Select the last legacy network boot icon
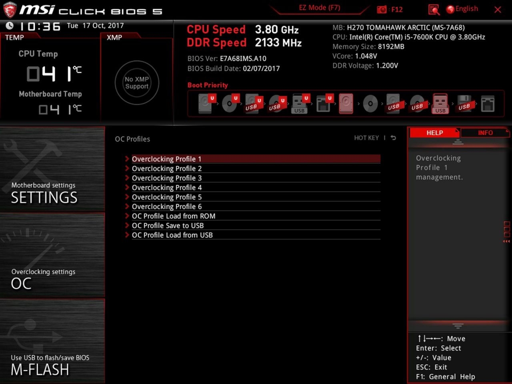This screenshot has height=384, width=512. (488, 104)
